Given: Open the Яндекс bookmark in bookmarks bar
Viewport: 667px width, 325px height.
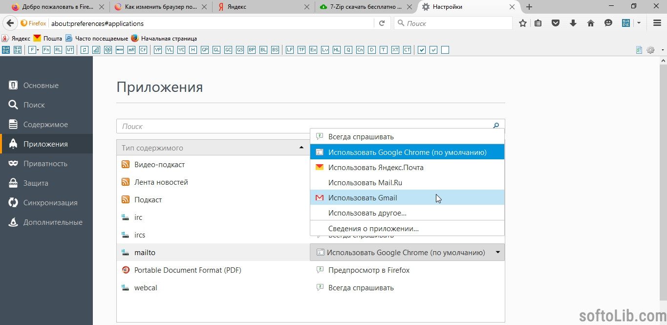Looking at the screenshot, I should 16,38.
